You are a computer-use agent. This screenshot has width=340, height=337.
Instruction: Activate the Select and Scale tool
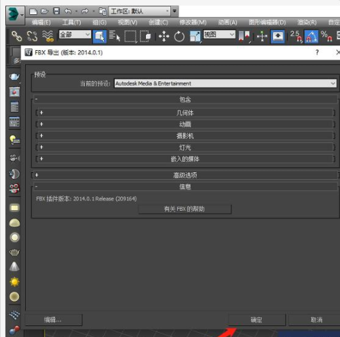pyautogui.click(x=195, y=37)
